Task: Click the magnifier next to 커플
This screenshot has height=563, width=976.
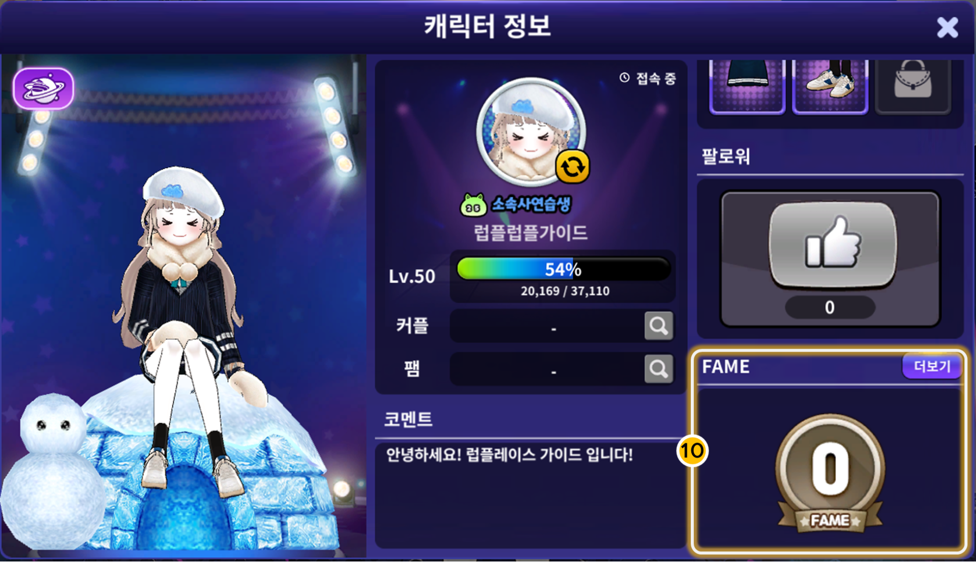Action: [659, 326]
